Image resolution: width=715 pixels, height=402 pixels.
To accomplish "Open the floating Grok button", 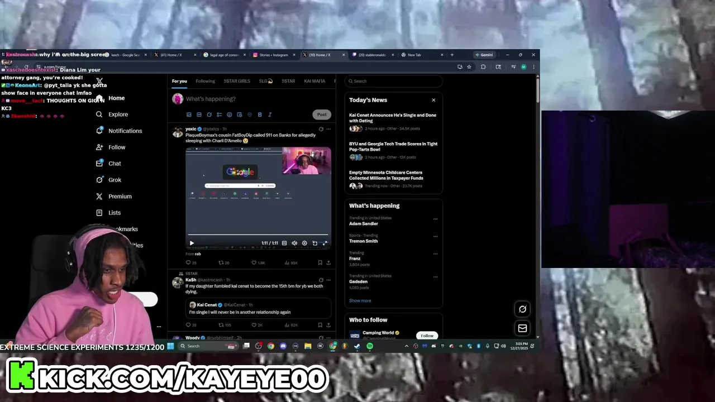I will point(522,309).
